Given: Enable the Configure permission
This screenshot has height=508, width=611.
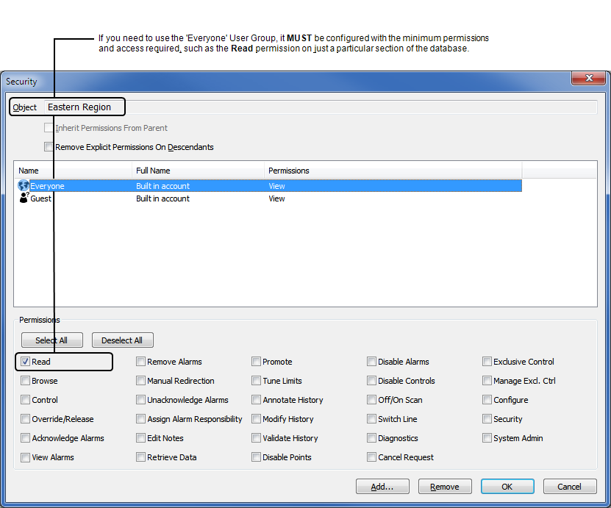Looking at the screenshot, I should point(487,400).
